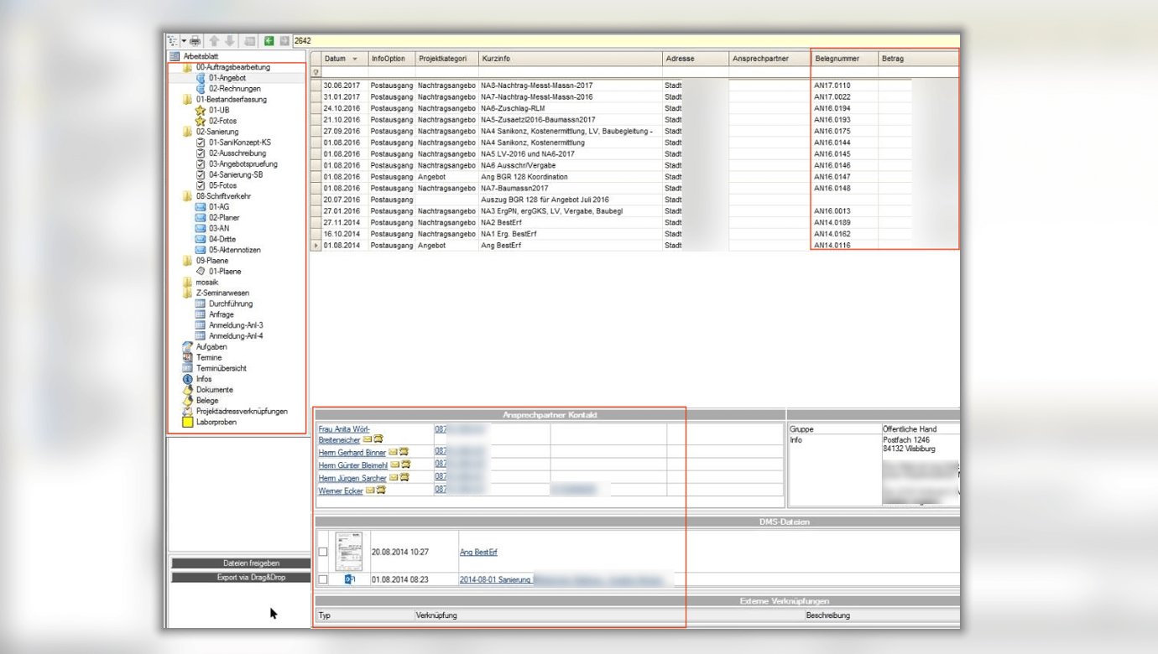The width and height of the screenshot is (1158, 654).
Task: Click phone icon beside Werner Ecker
Action: (x=381, y=490)
